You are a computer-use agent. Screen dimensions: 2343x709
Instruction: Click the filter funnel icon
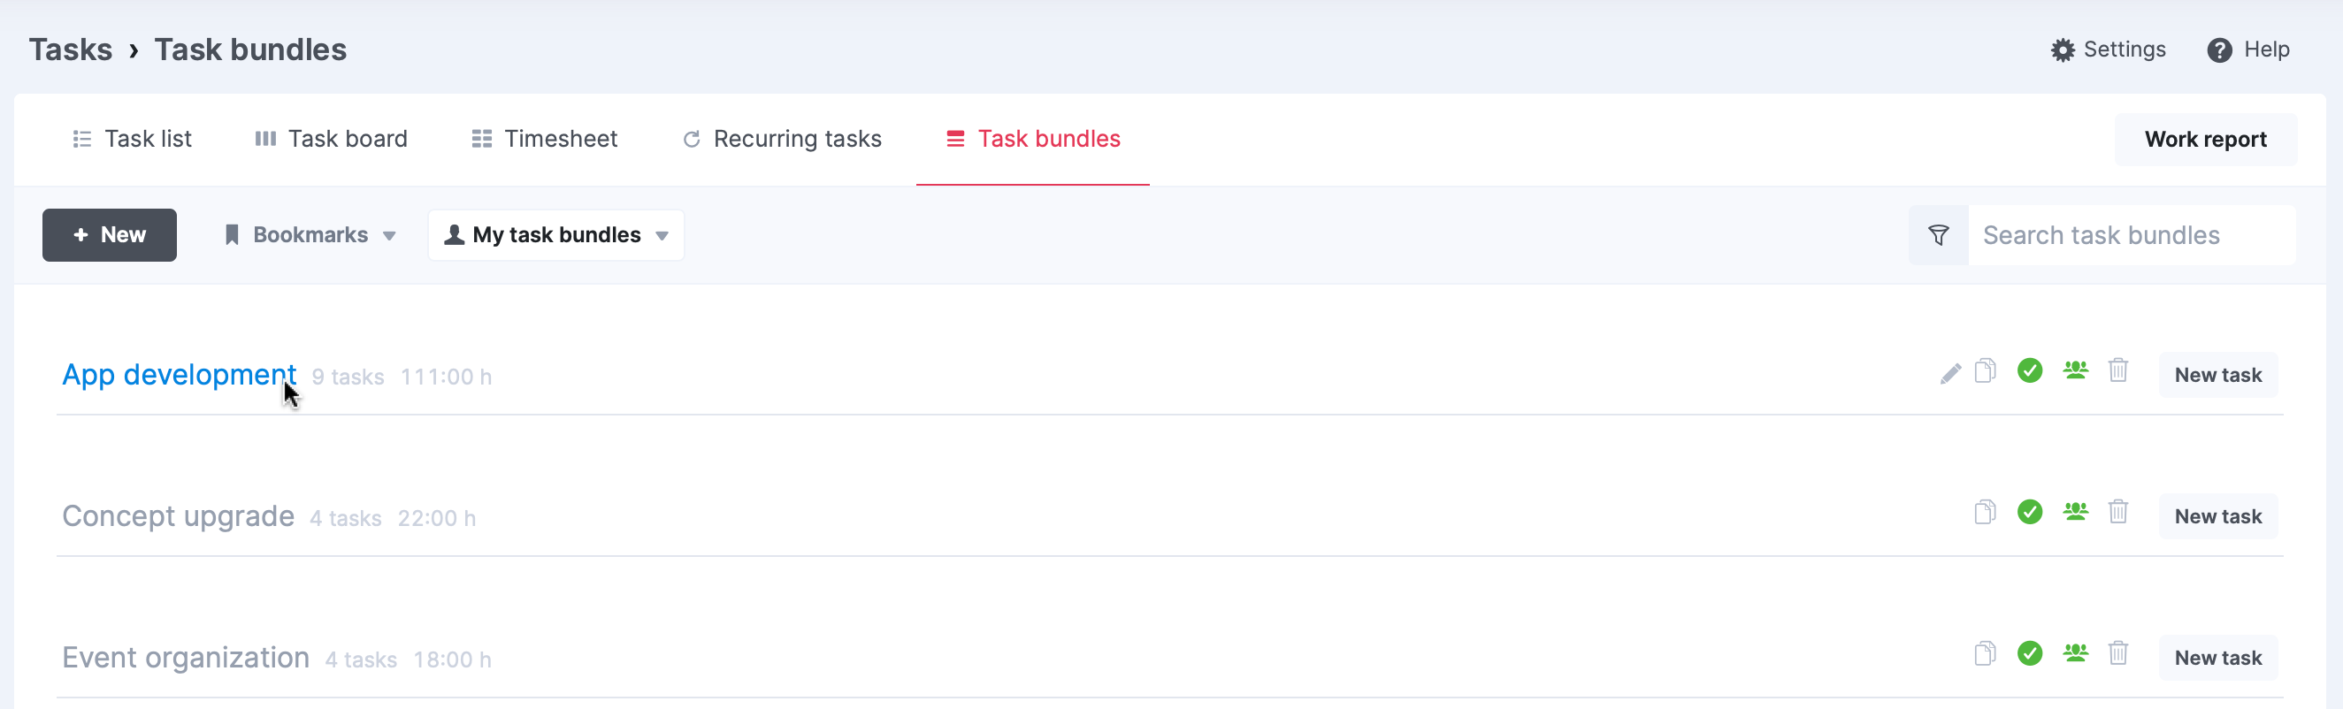click(1938, 235)
